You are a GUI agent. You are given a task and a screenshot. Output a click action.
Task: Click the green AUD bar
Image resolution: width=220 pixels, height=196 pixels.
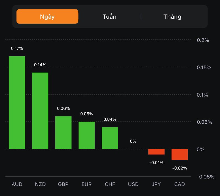click(x=17, y=103)
